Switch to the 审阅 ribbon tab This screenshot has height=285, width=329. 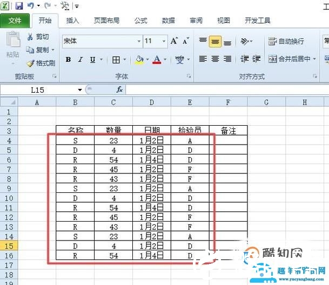coord(196,21)
